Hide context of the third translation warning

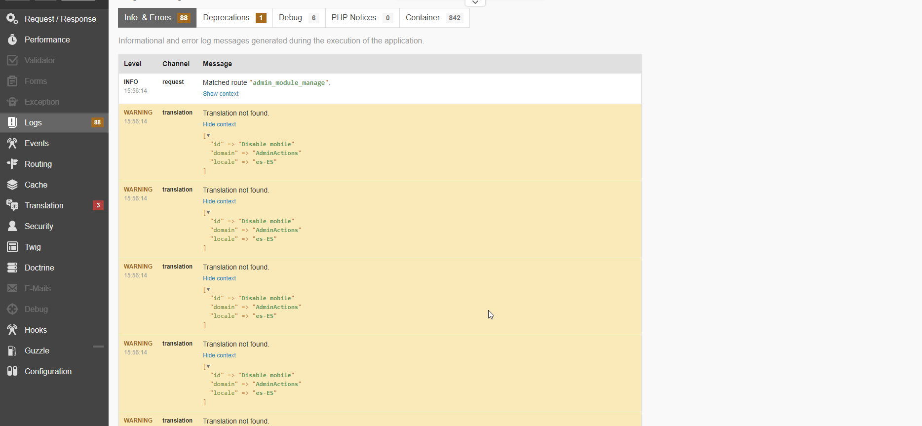point(219,278)
